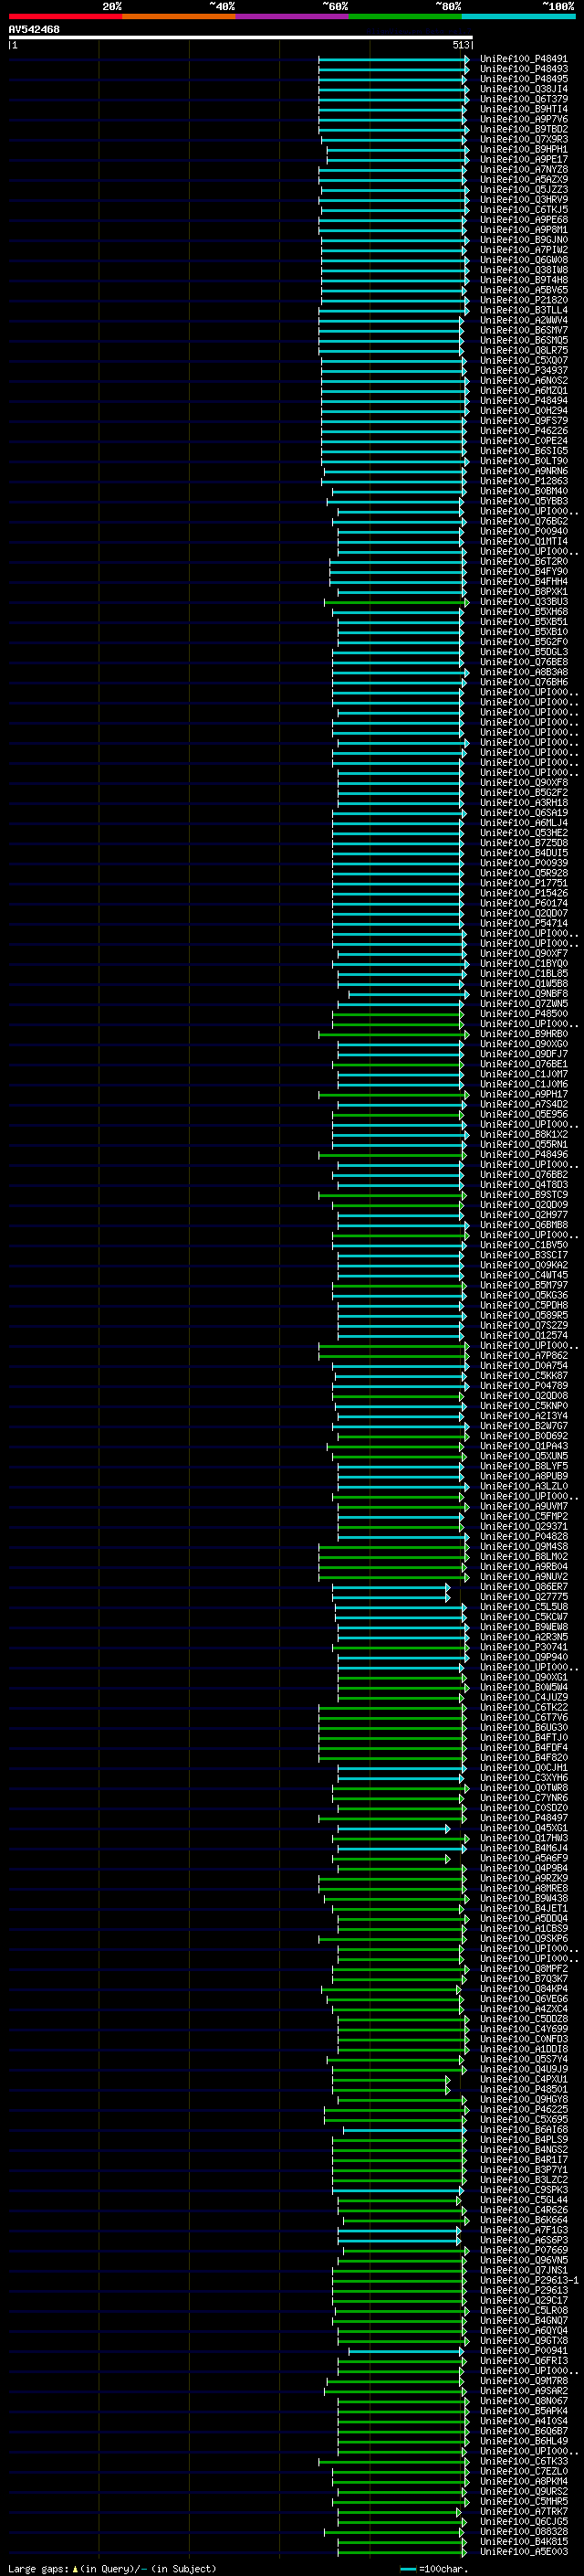Click the cyan alignment bar for UniRef100_B6AI68

tap(403, 2130)
